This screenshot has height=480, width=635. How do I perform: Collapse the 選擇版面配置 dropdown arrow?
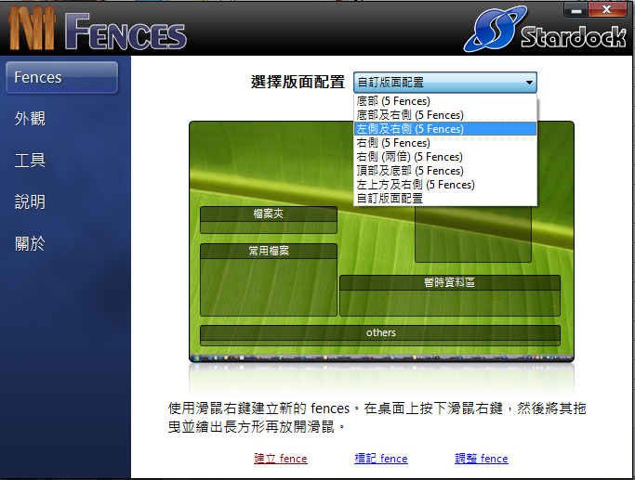[x=529, y=83]
